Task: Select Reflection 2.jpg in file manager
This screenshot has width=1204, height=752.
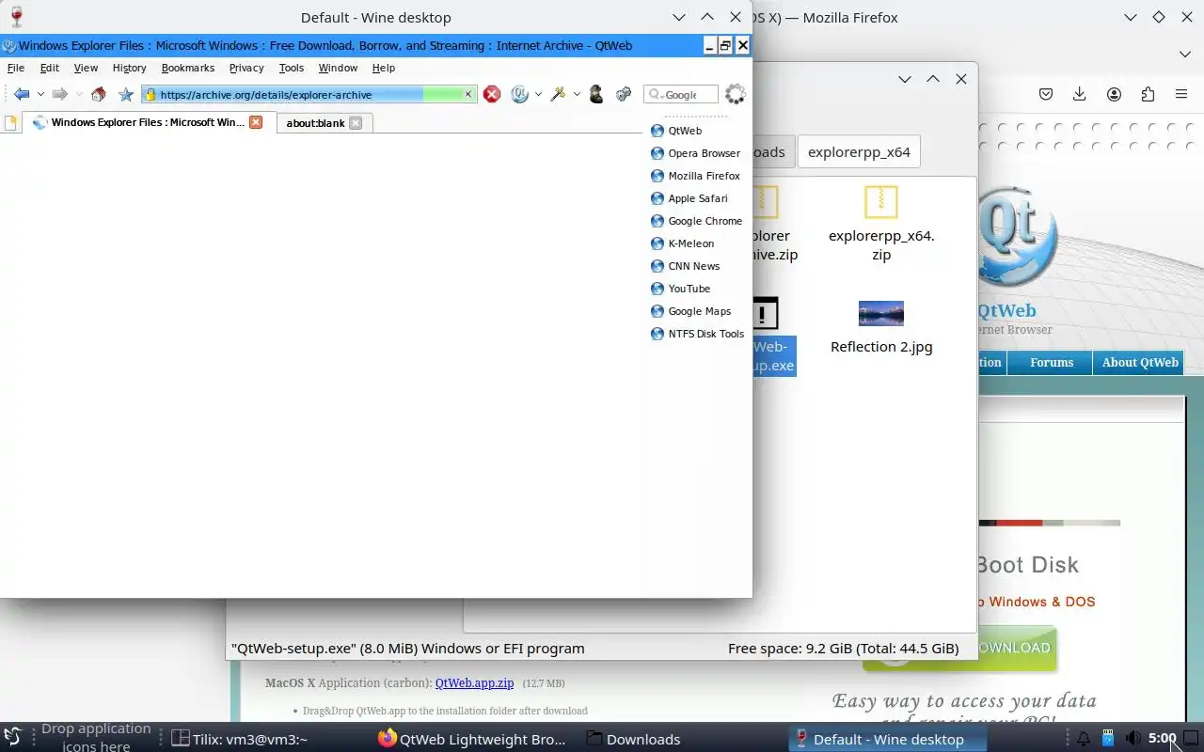Action: [x=881, y=328]
